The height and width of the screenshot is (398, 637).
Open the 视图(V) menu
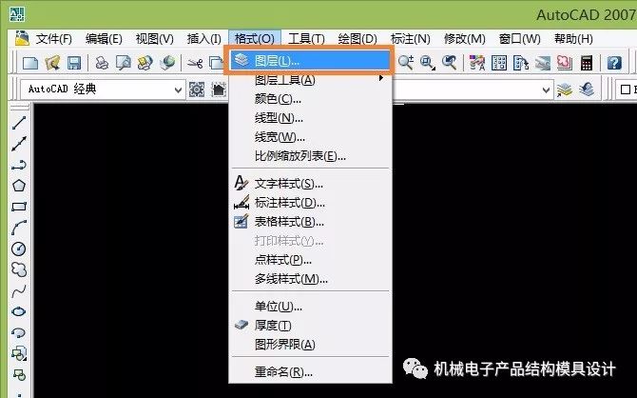(x=154, y=39)
